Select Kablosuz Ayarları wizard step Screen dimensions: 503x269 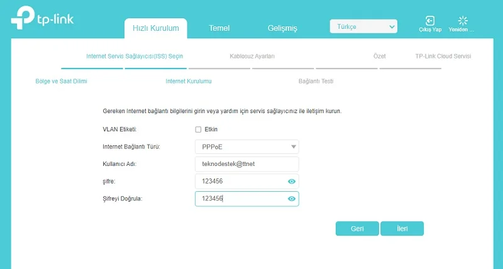point(252,57)
